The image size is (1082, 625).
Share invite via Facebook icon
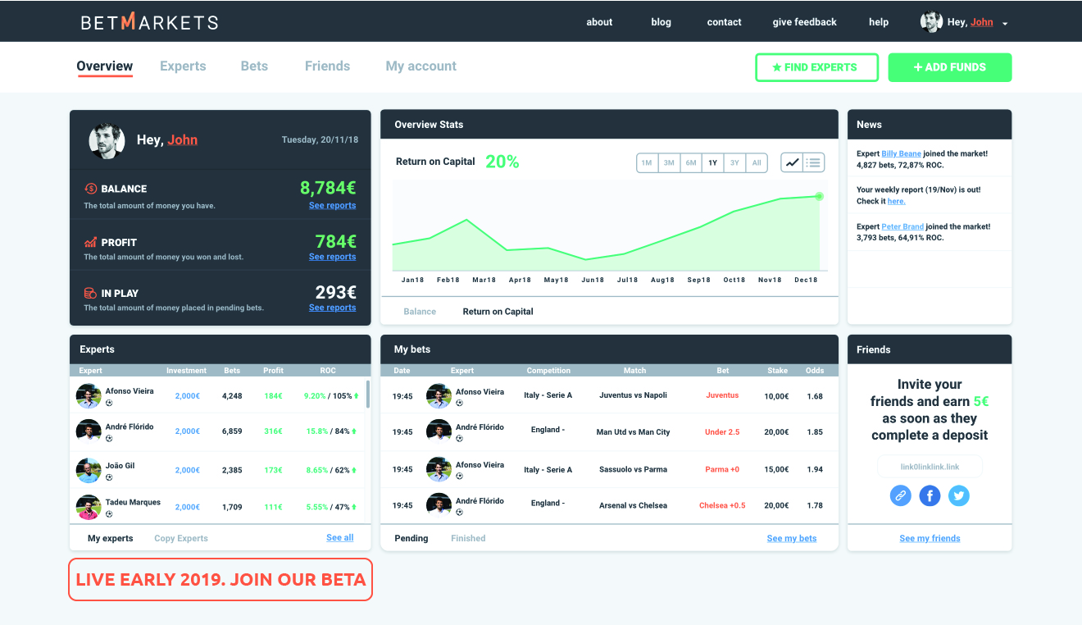(x=930, y=495)
